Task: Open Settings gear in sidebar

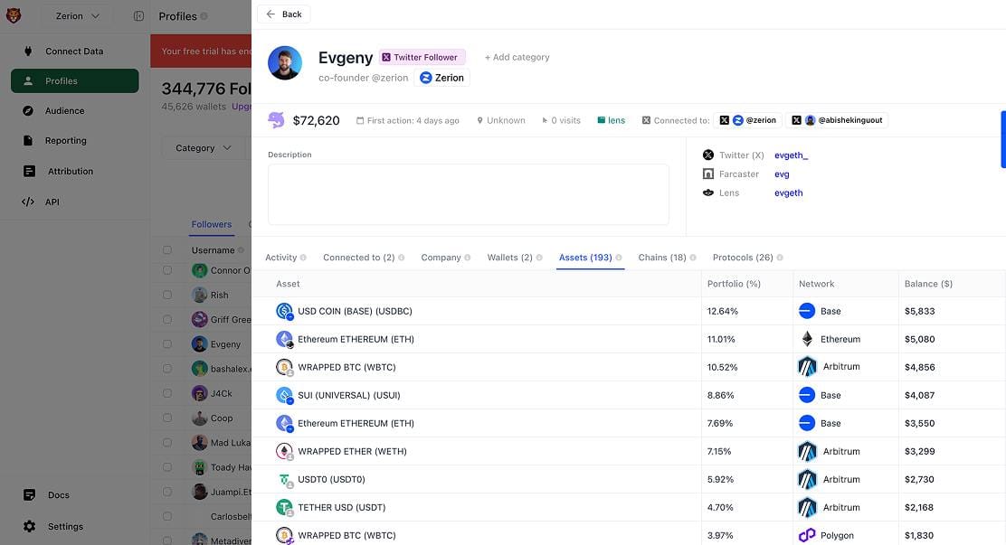Action: (29, 526)
